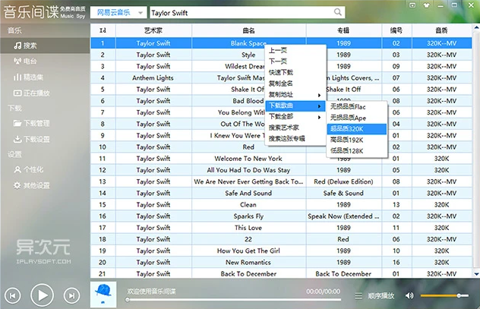This screenshot has width=480, height=309.
Task: Select 高品质192K download option
Action: 357,140
